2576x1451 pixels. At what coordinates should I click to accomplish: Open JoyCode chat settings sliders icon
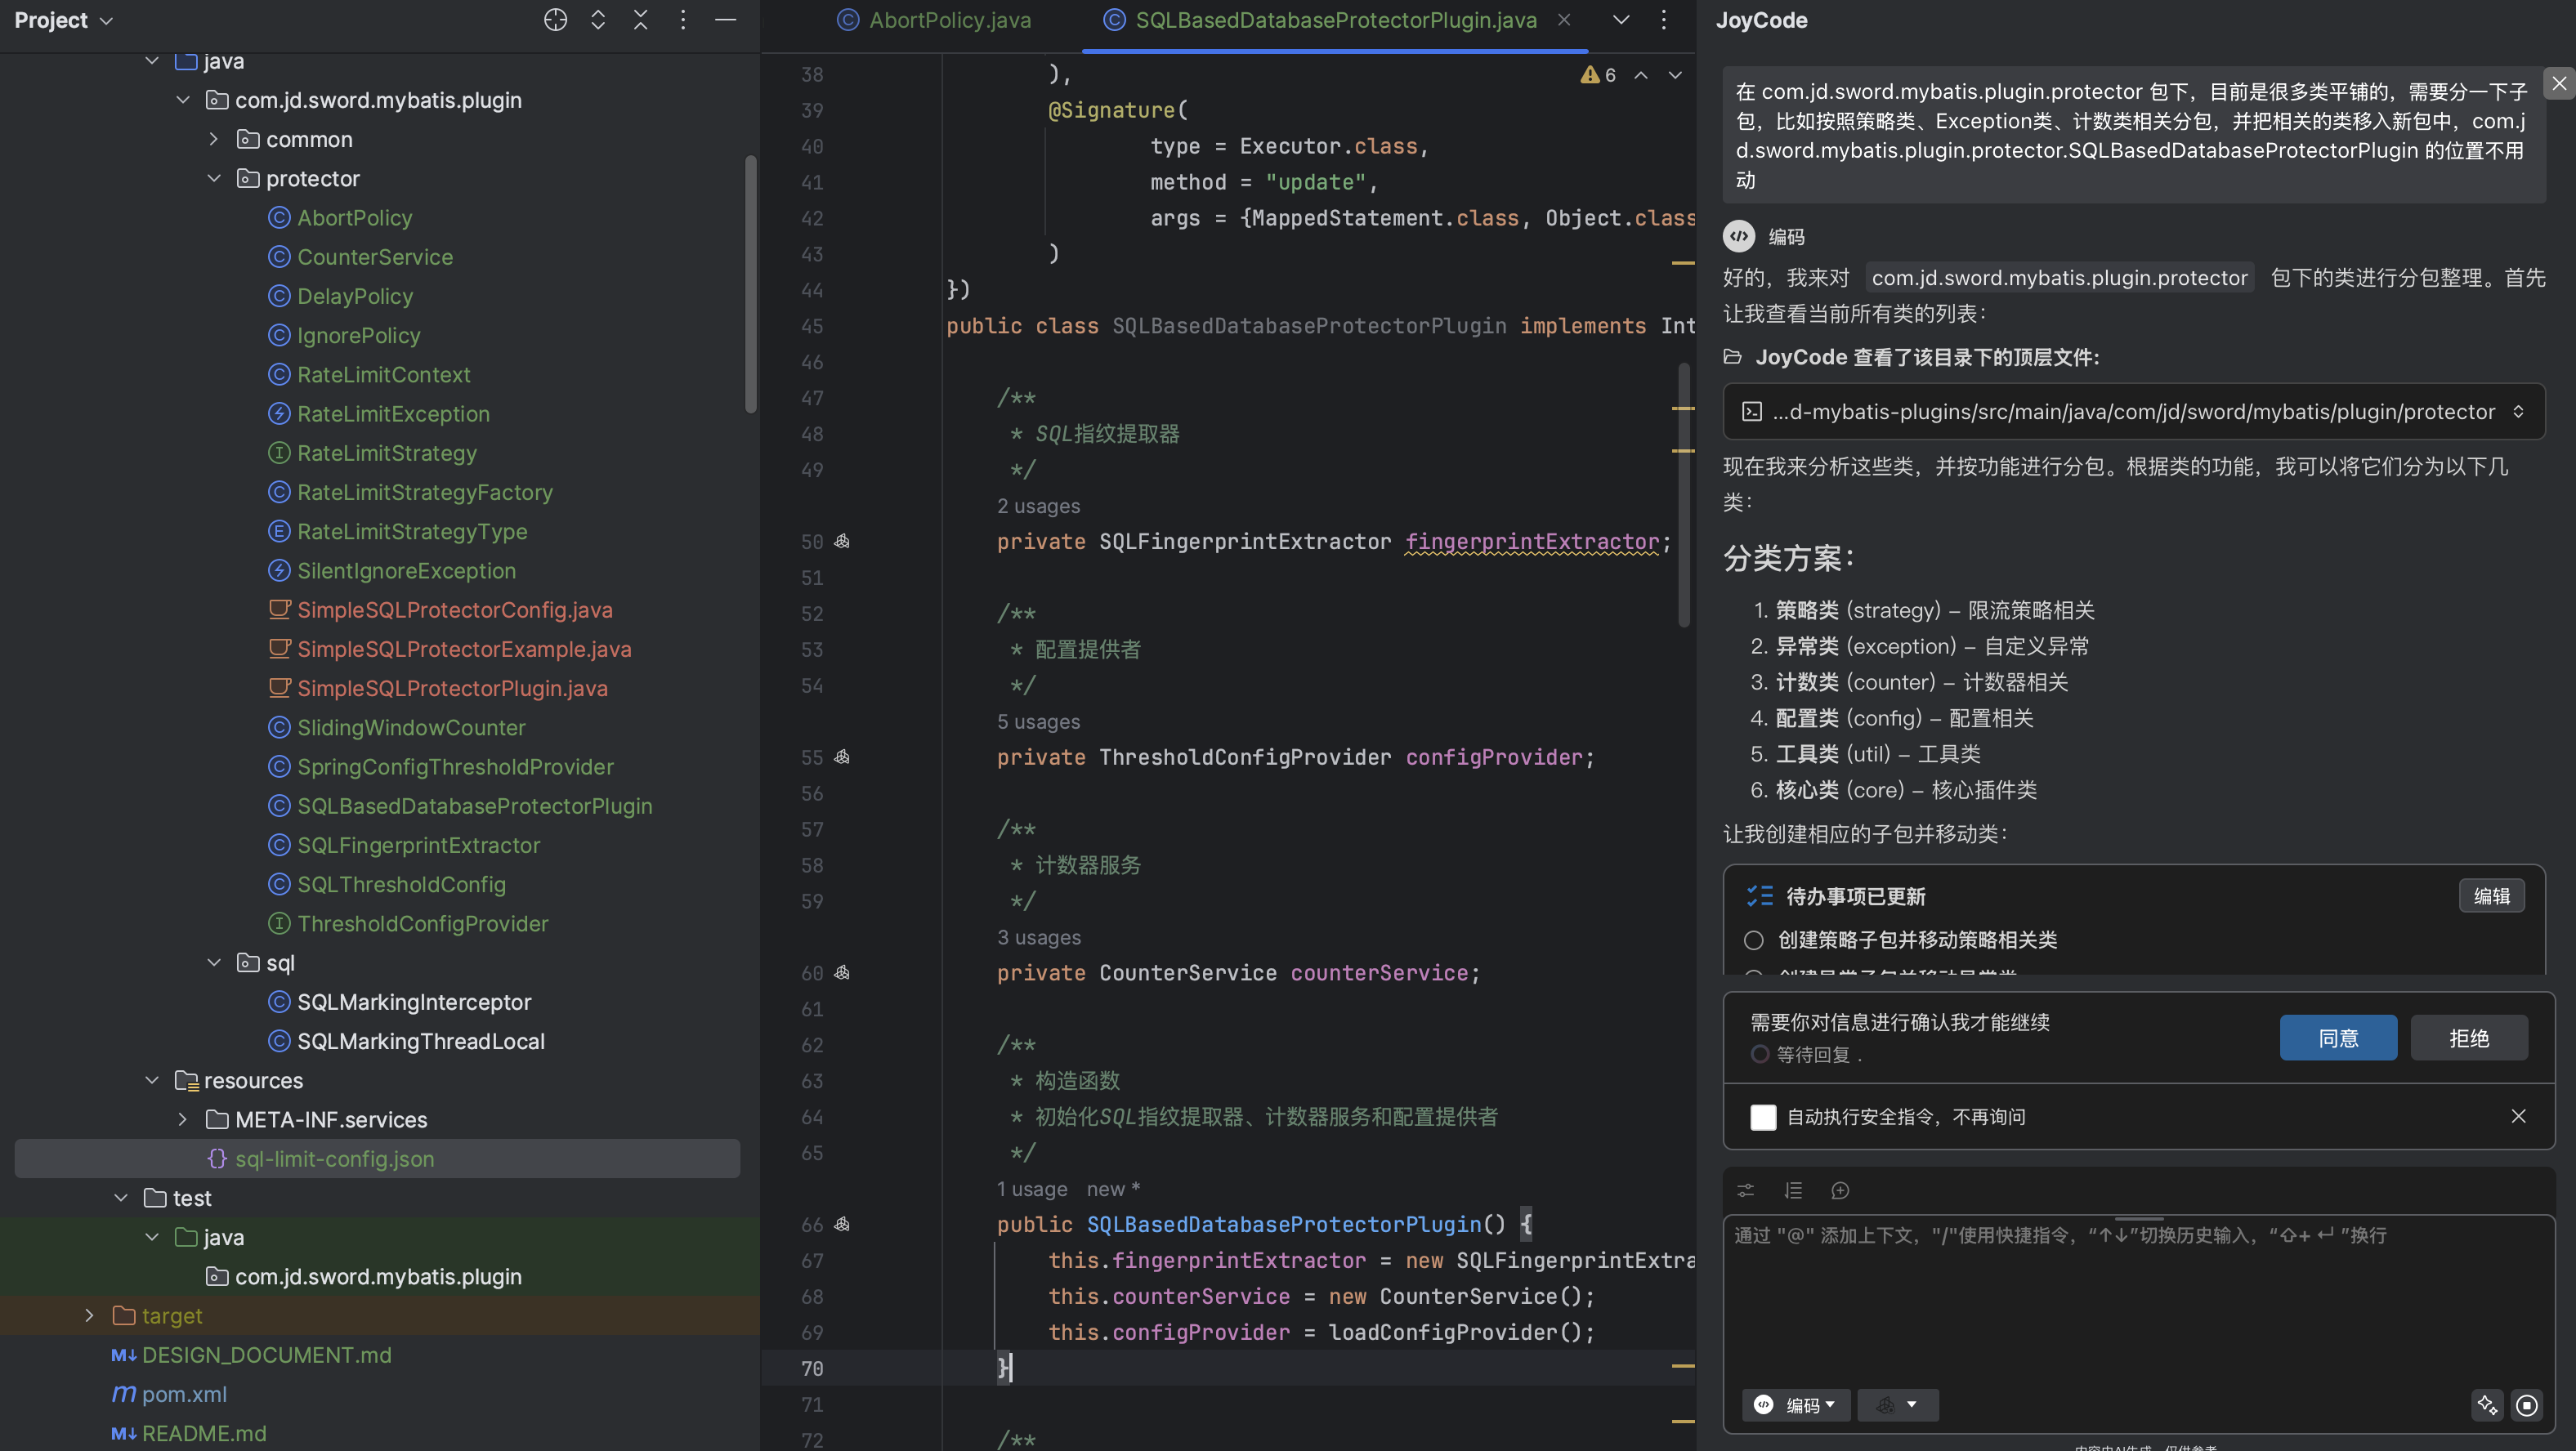(x=1745, y=1190)
